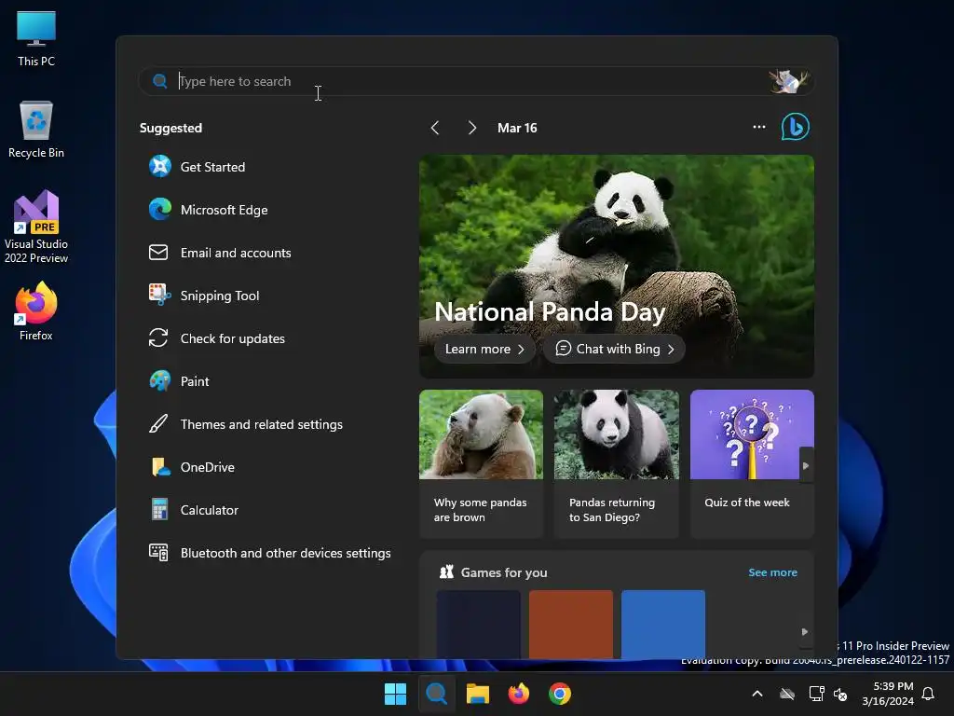The image size is (954, 716).
Task: Show hidden icons in system tray
Action: click(x=757, y=694)
